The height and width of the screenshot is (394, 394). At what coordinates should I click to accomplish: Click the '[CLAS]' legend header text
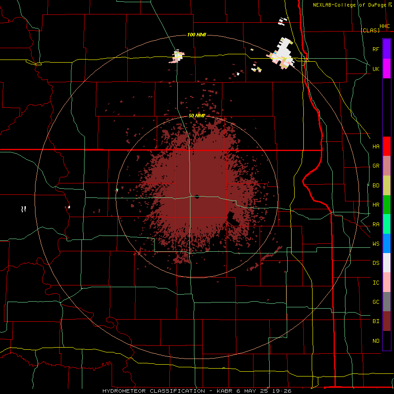coord(370,30)
